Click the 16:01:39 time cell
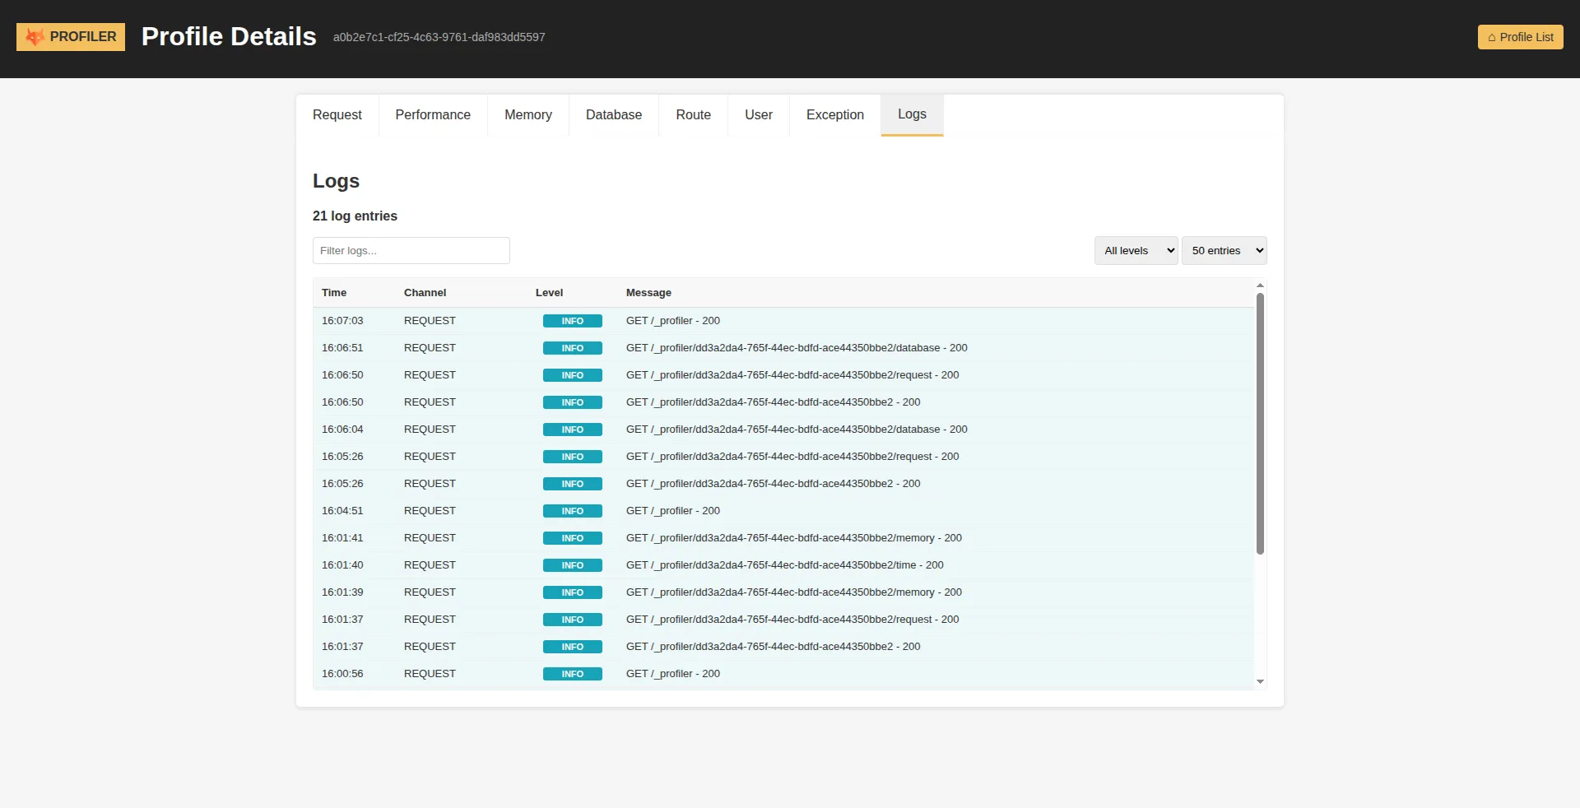The image size is (1580, 808). tap(342, 592)
